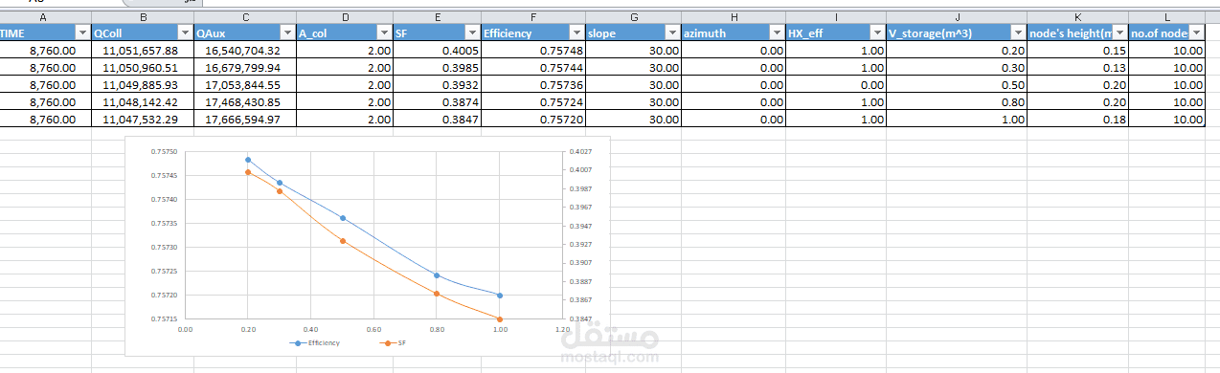Open the A_col column filter dropdown
1220x373 pixels.
383,33
